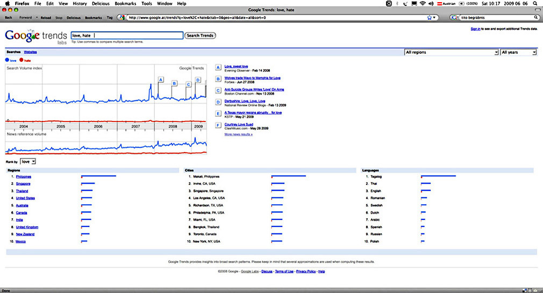Open Spotlight search icon
Image resolution: width=543 pixels, height=293 pixels.
click(x=535, y=3)
